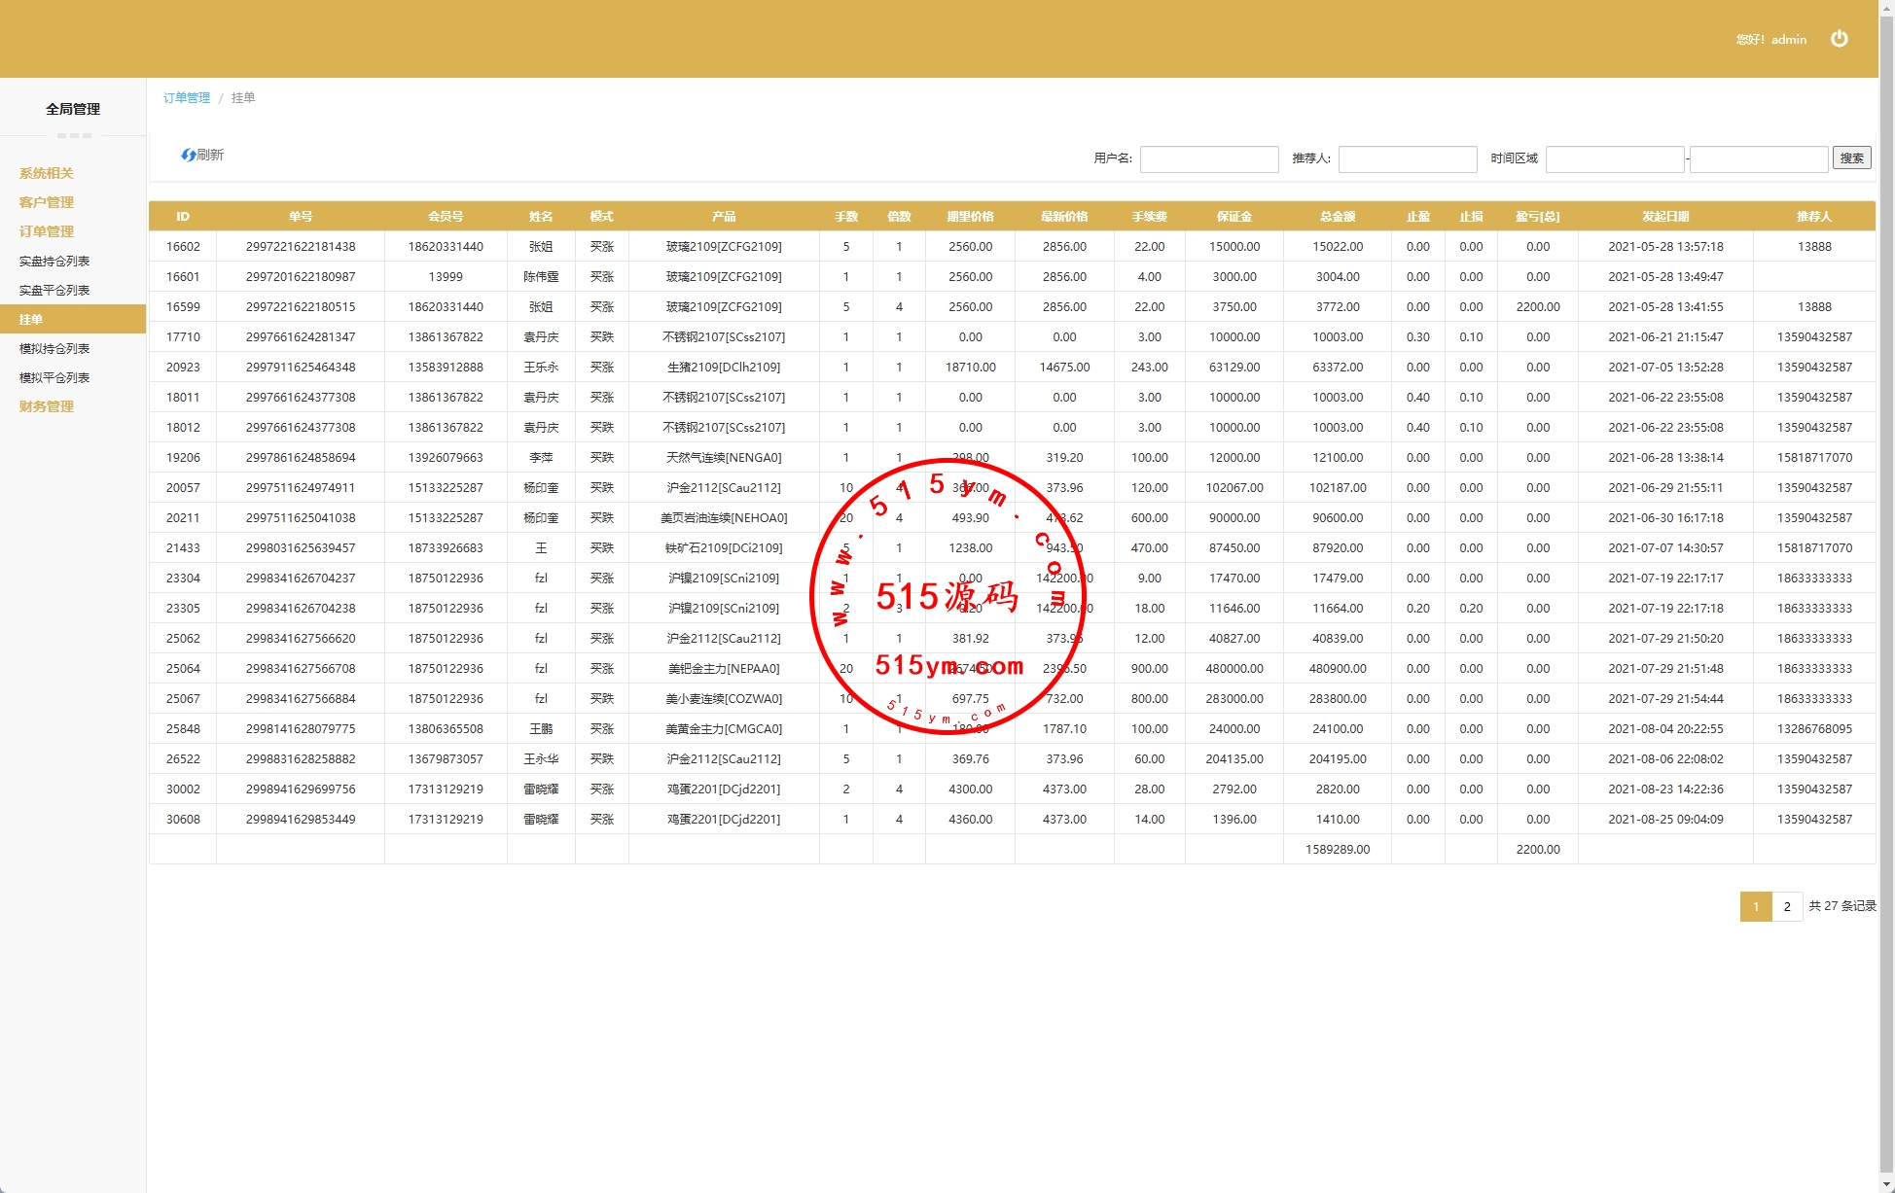This screenshot has height=1193, width=1895.
Task: Open 模拟平仓列表 menu item
Action: tap(54, 377)
